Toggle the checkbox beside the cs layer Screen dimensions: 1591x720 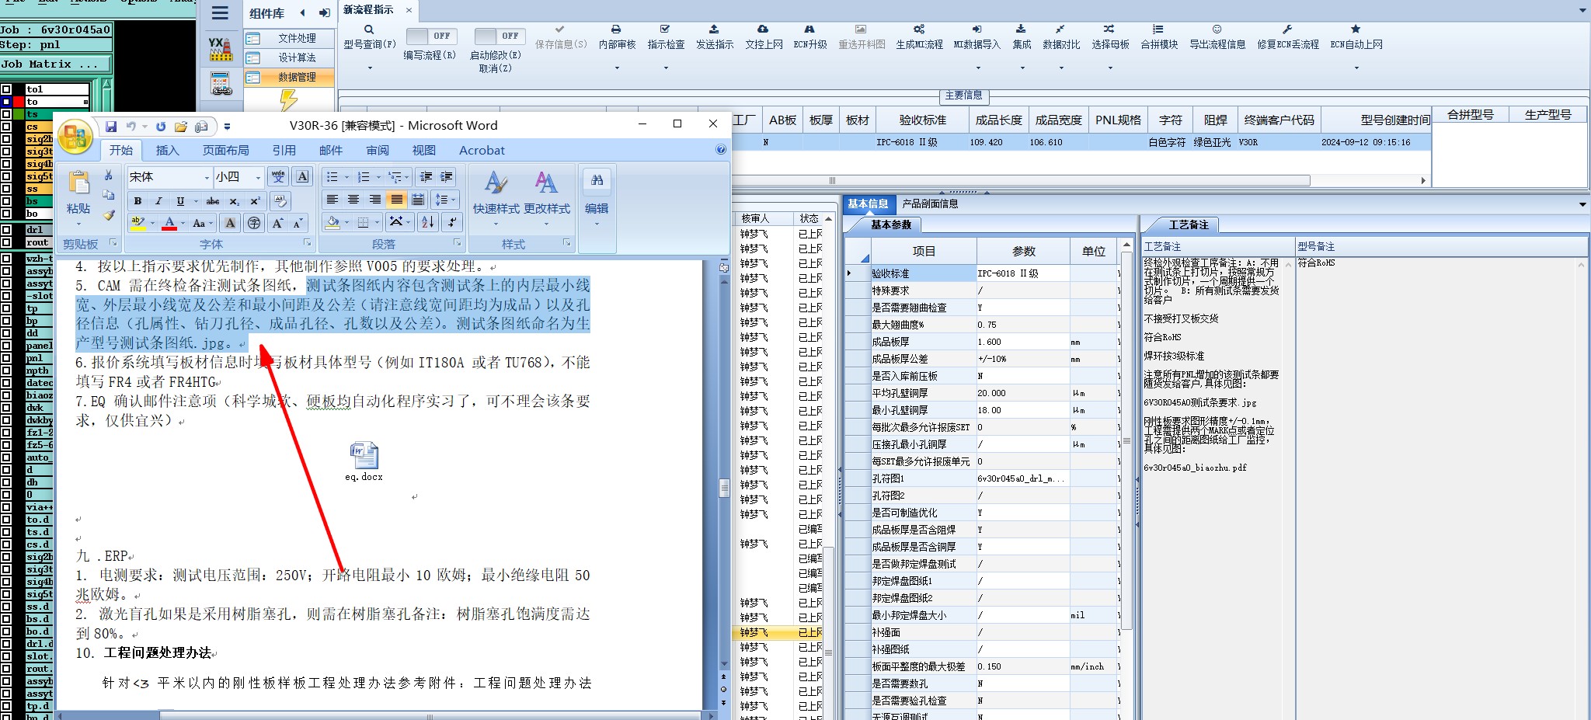(6, 127)
